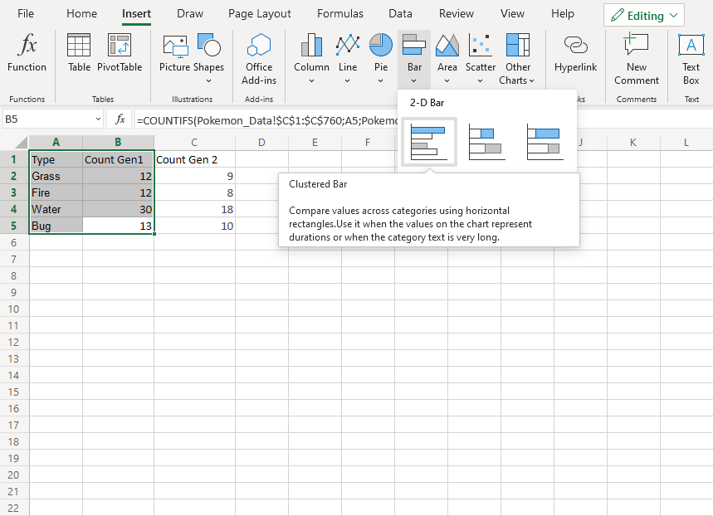Click cell C4 containing 18

point(194,209)
